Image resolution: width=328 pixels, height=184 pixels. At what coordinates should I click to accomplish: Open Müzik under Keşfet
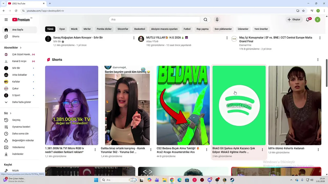(x=19, y=171)
